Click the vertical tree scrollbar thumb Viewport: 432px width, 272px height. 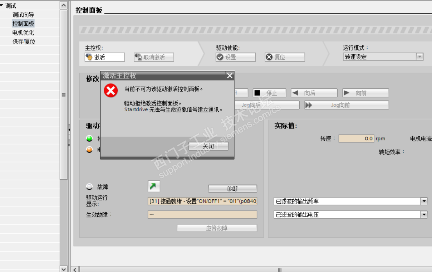tap(64, 95)
